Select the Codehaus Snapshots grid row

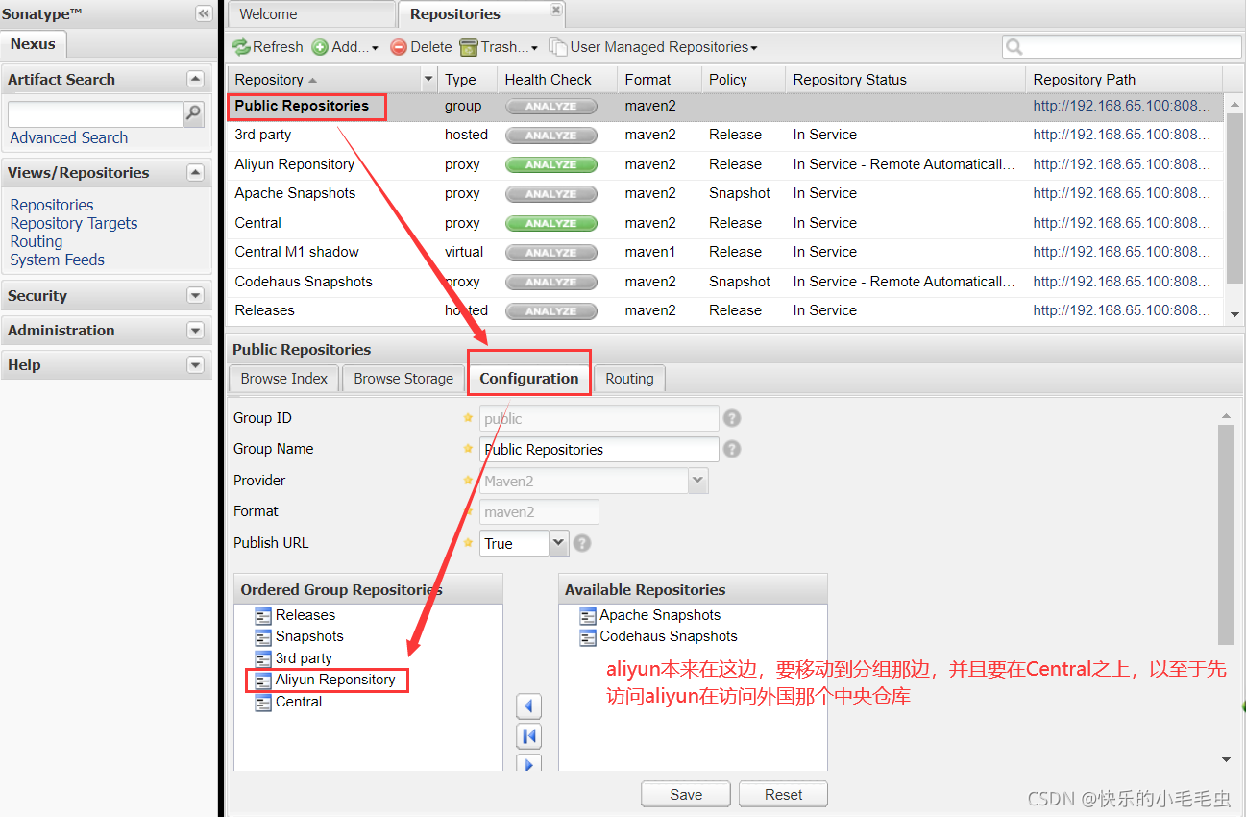click(x=725, y=283)
